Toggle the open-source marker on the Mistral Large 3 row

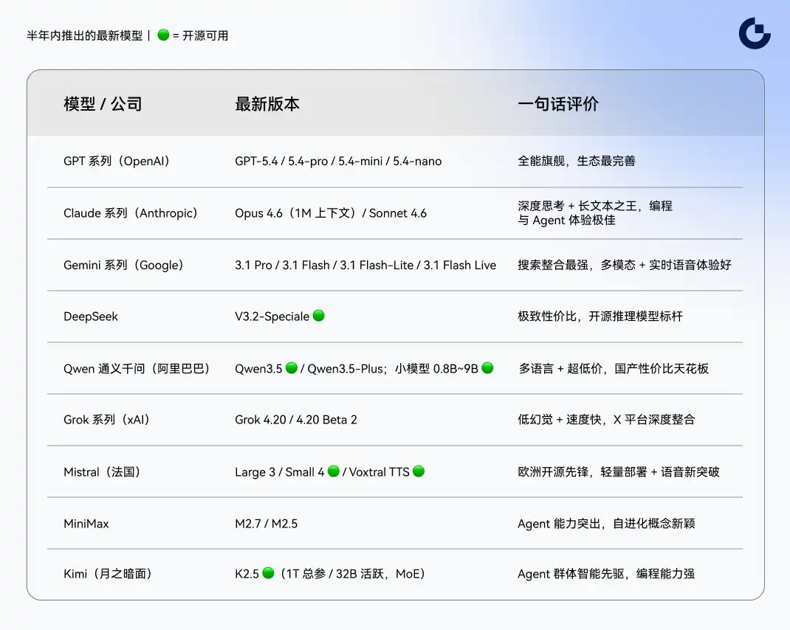point(334,471)
